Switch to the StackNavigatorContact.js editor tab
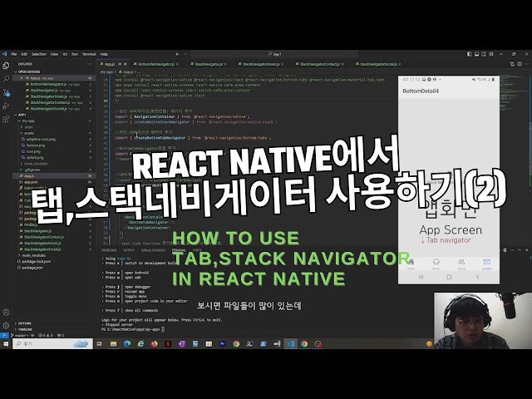This screenshot has height=399, width=532. [x=319, y=64]
